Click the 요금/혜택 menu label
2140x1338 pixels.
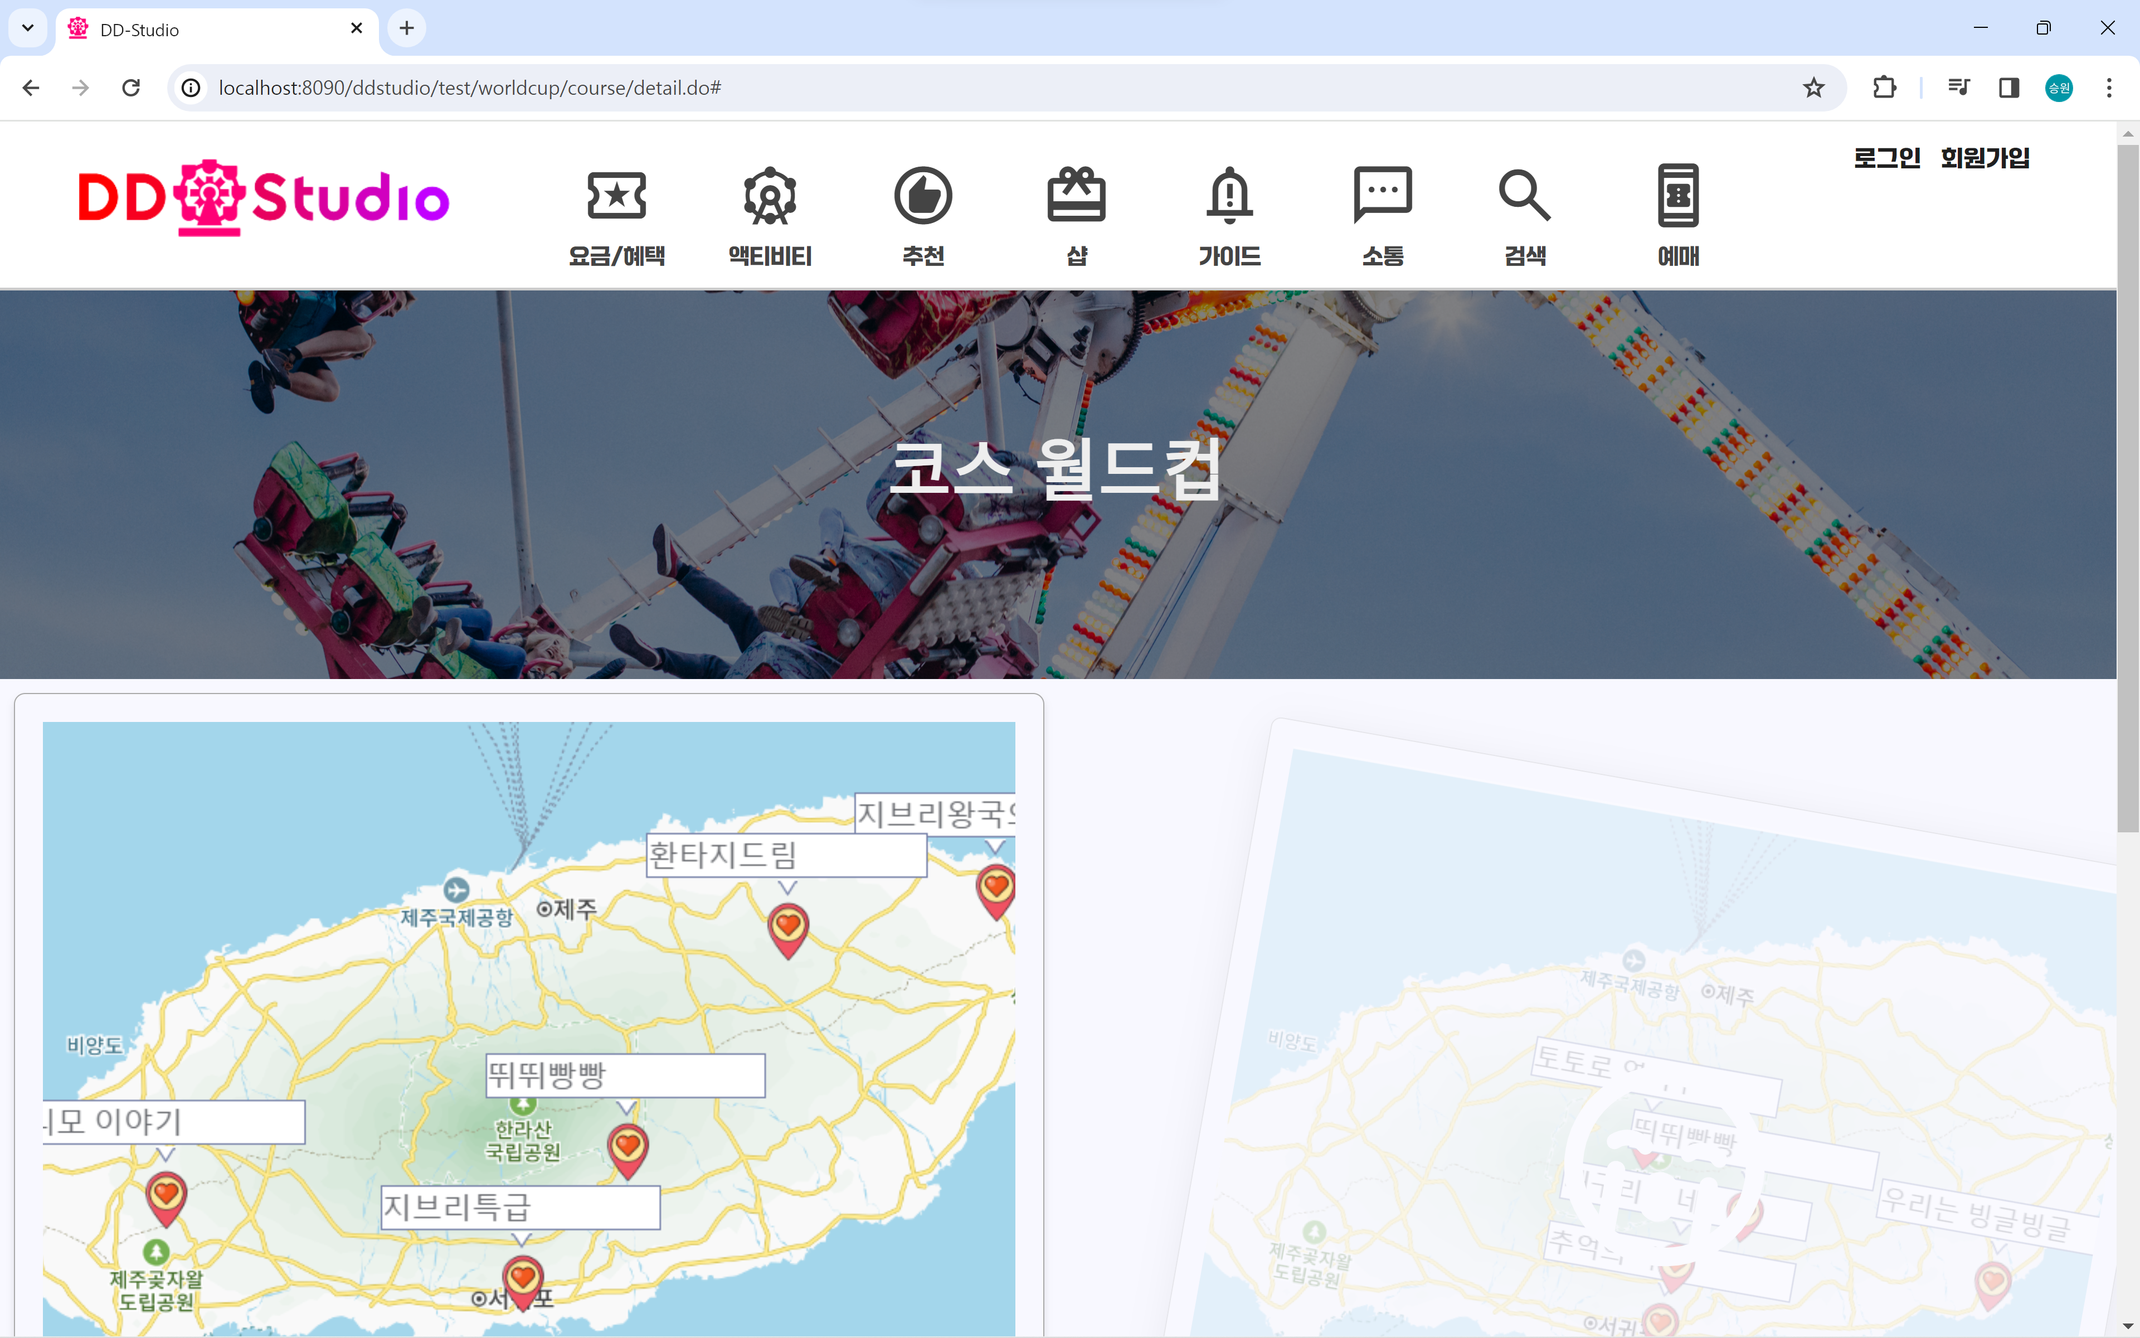point(616,256)
